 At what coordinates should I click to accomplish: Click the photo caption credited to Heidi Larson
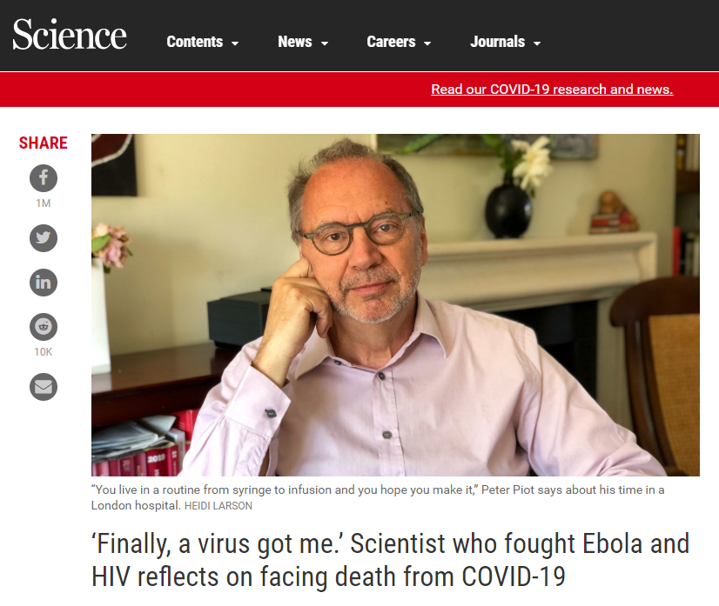(x=377, y=496)
